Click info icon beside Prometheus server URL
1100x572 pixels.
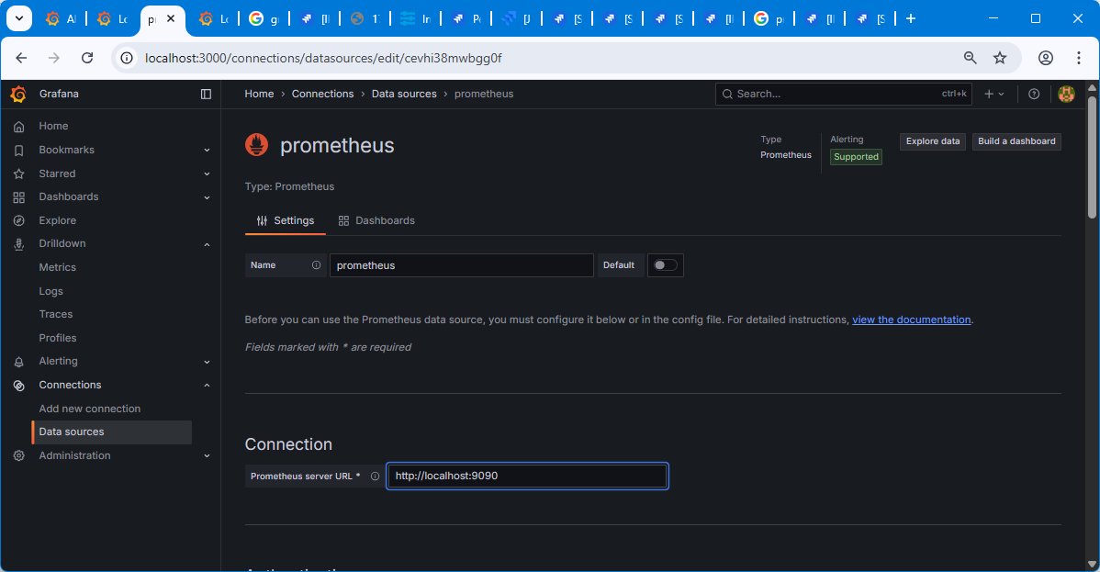[x=375, y=477]
